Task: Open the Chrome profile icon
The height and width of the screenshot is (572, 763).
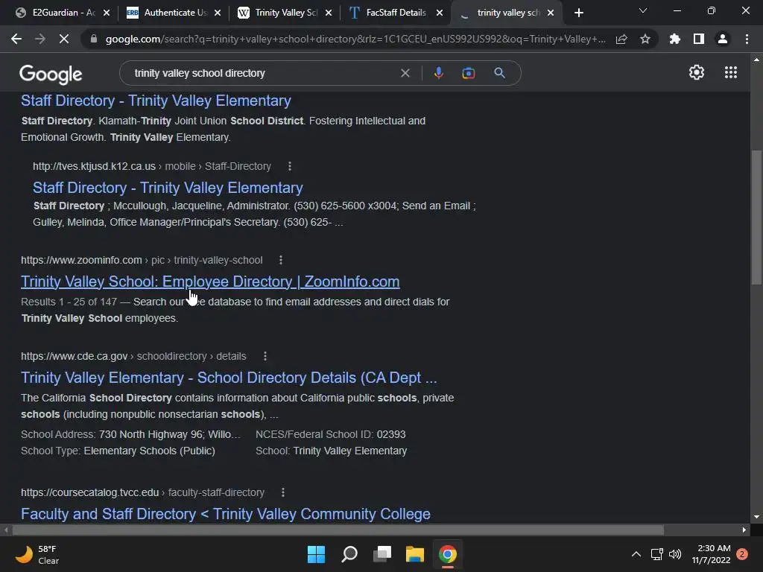Action: tap(723, 39)
